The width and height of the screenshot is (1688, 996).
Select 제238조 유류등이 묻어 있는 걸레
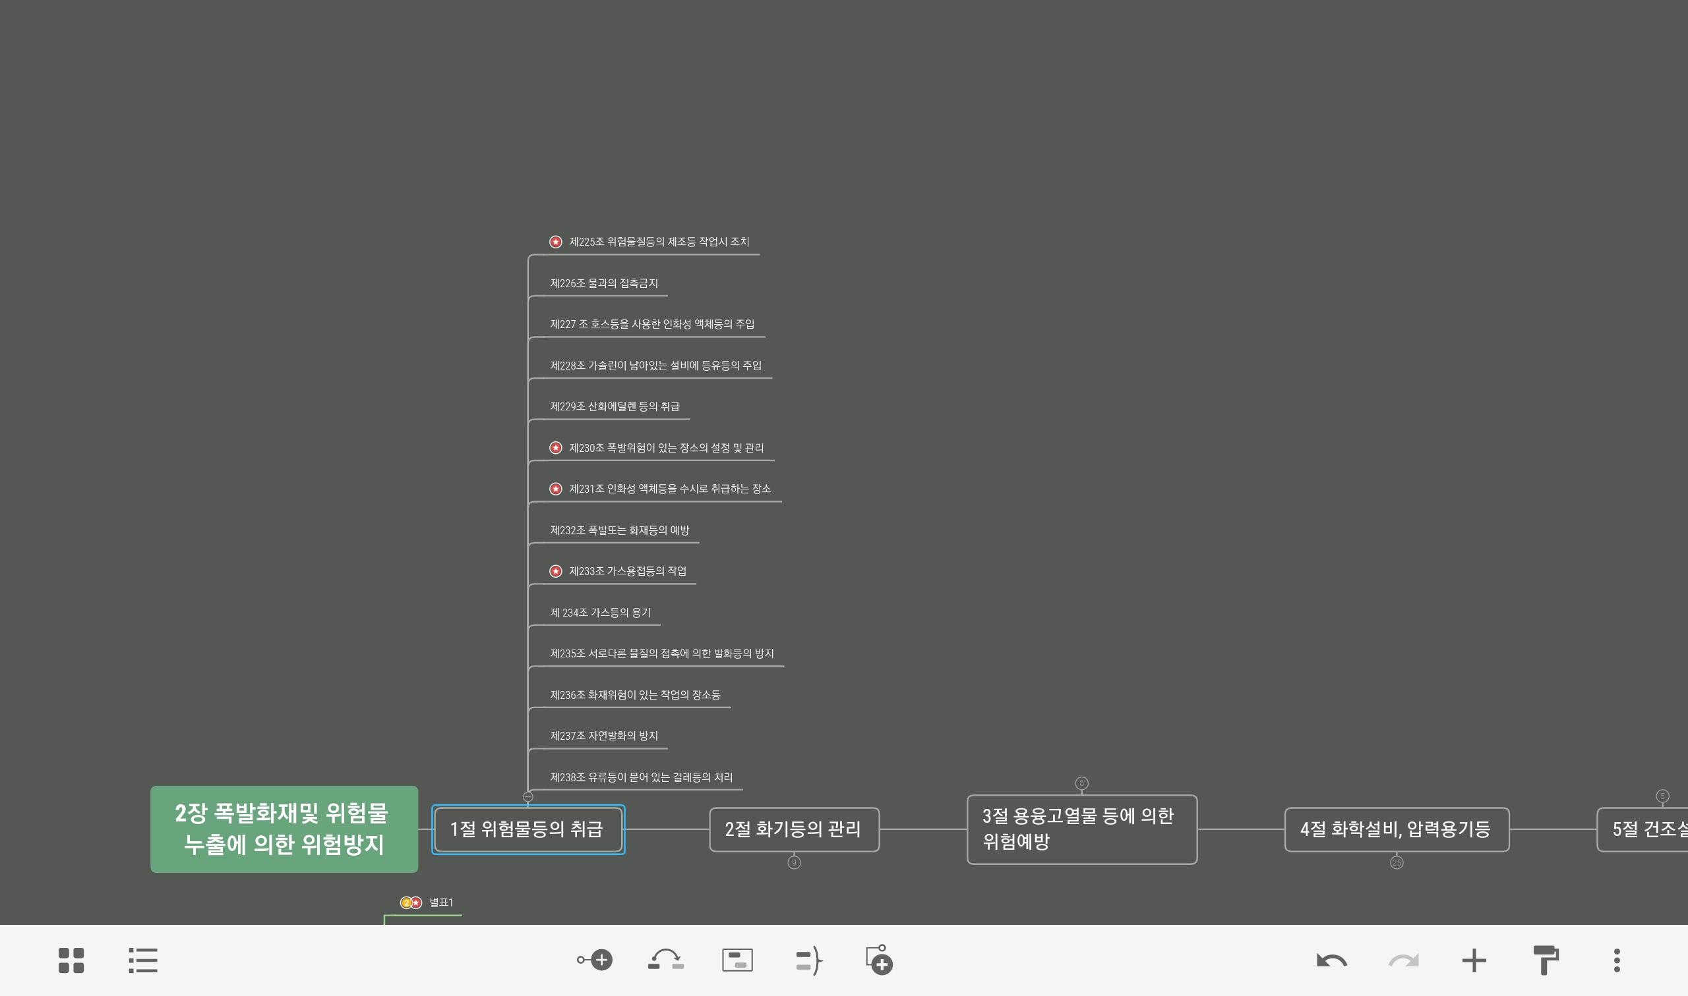(x=641, y=777)
